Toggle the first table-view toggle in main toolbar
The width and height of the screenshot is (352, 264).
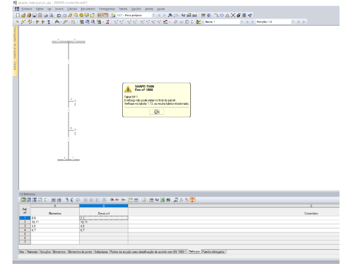pos(100,15)
